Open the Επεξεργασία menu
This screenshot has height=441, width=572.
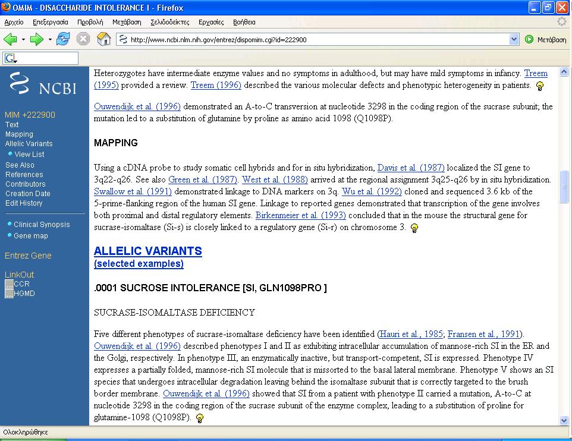click(51, 22)
